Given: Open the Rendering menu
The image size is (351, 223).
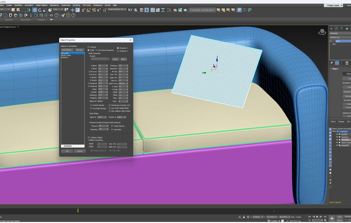Looking at the screenshot, I should pos(54,5).
